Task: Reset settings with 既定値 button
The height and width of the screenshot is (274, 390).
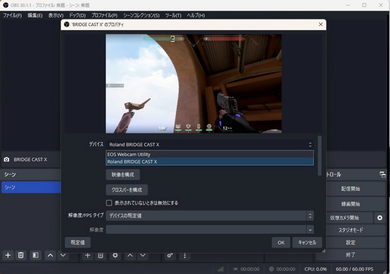Action: [78, 242]
